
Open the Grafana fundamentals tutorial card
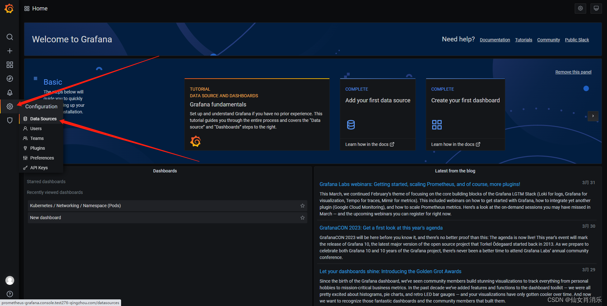[257, 114]
